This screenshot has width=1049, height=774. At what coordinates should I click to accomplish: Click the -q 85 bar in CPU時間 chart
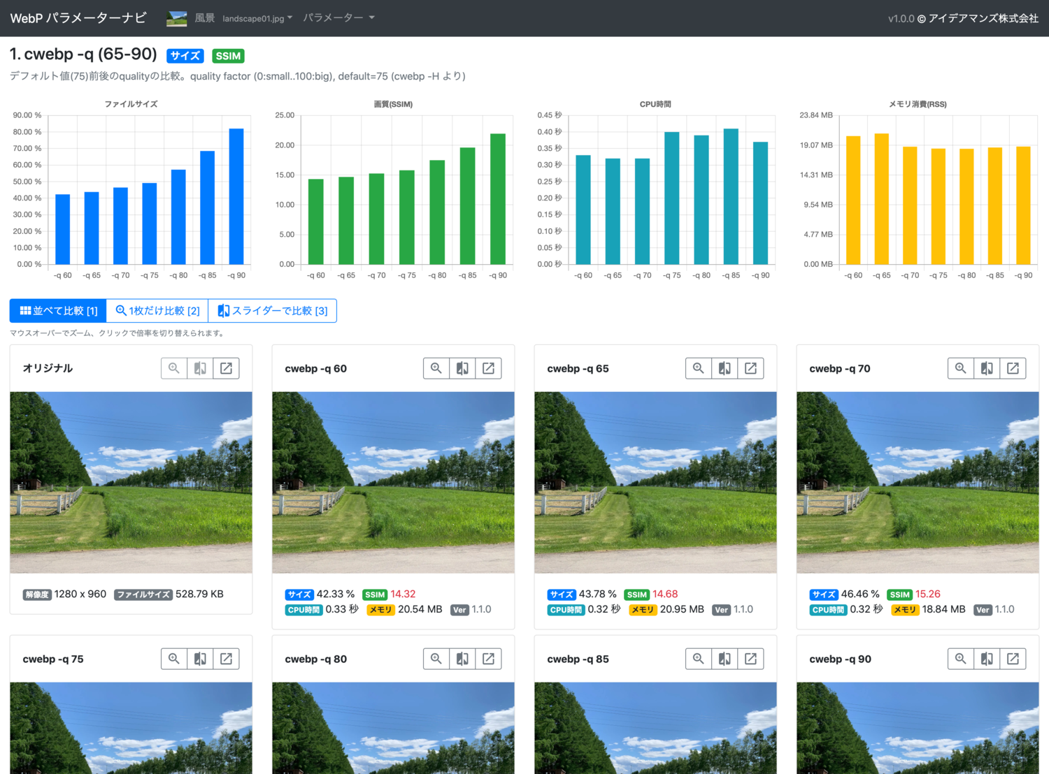click(731, 196)
